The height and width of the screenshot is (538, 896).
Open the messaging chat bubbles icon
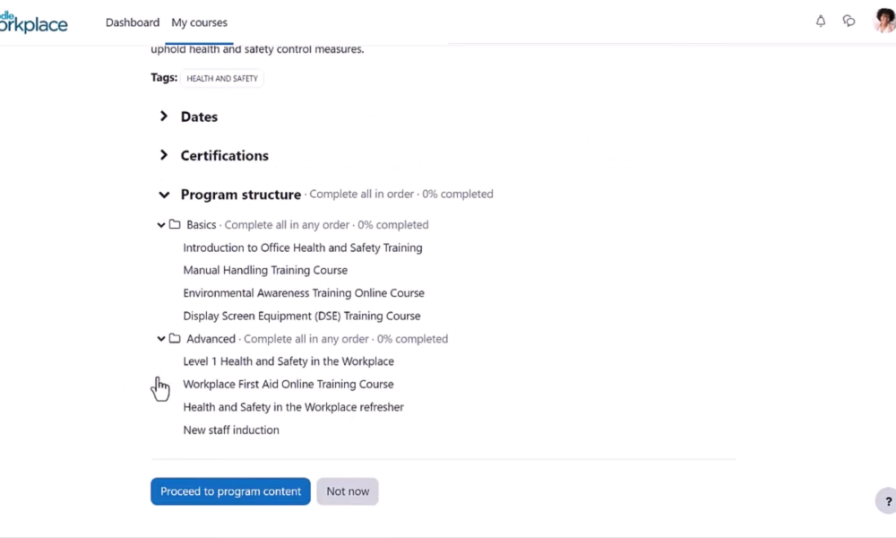849,22
